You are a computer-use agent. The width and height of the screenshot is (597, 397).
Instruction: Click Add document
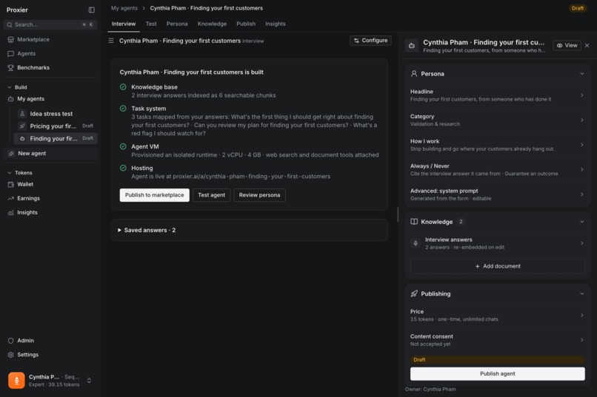(x=497, y=266)
